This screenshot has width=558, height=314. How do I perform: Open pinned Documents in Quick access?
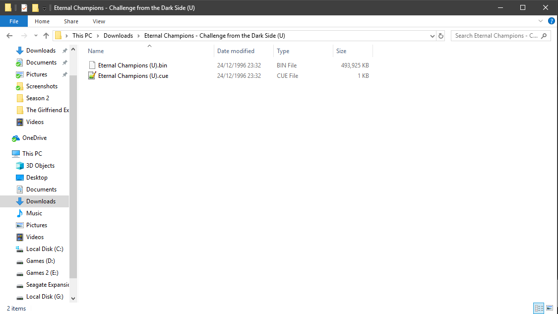click(x=41, y=63)
